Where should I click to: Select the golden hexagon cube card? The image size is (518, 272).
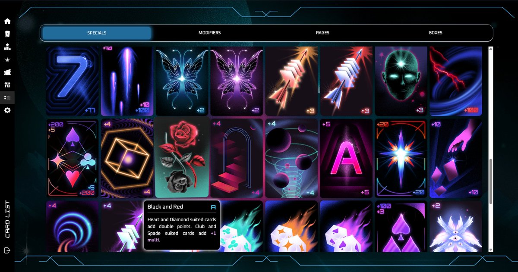point(127,158)
